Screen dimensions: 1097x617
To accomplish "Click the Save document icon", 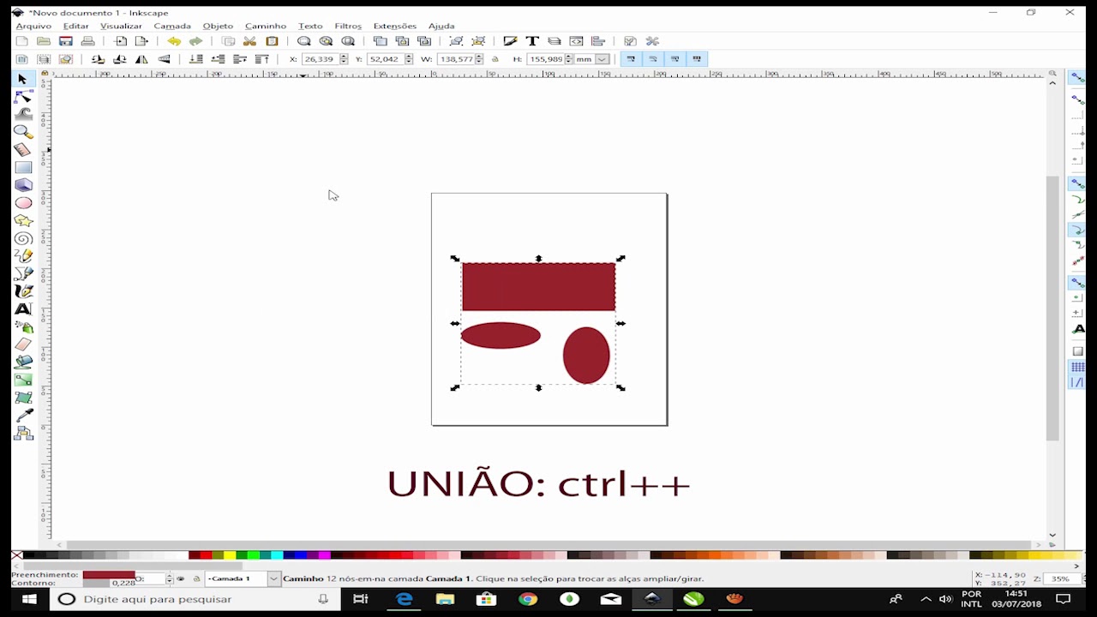I will pos(65,41).
